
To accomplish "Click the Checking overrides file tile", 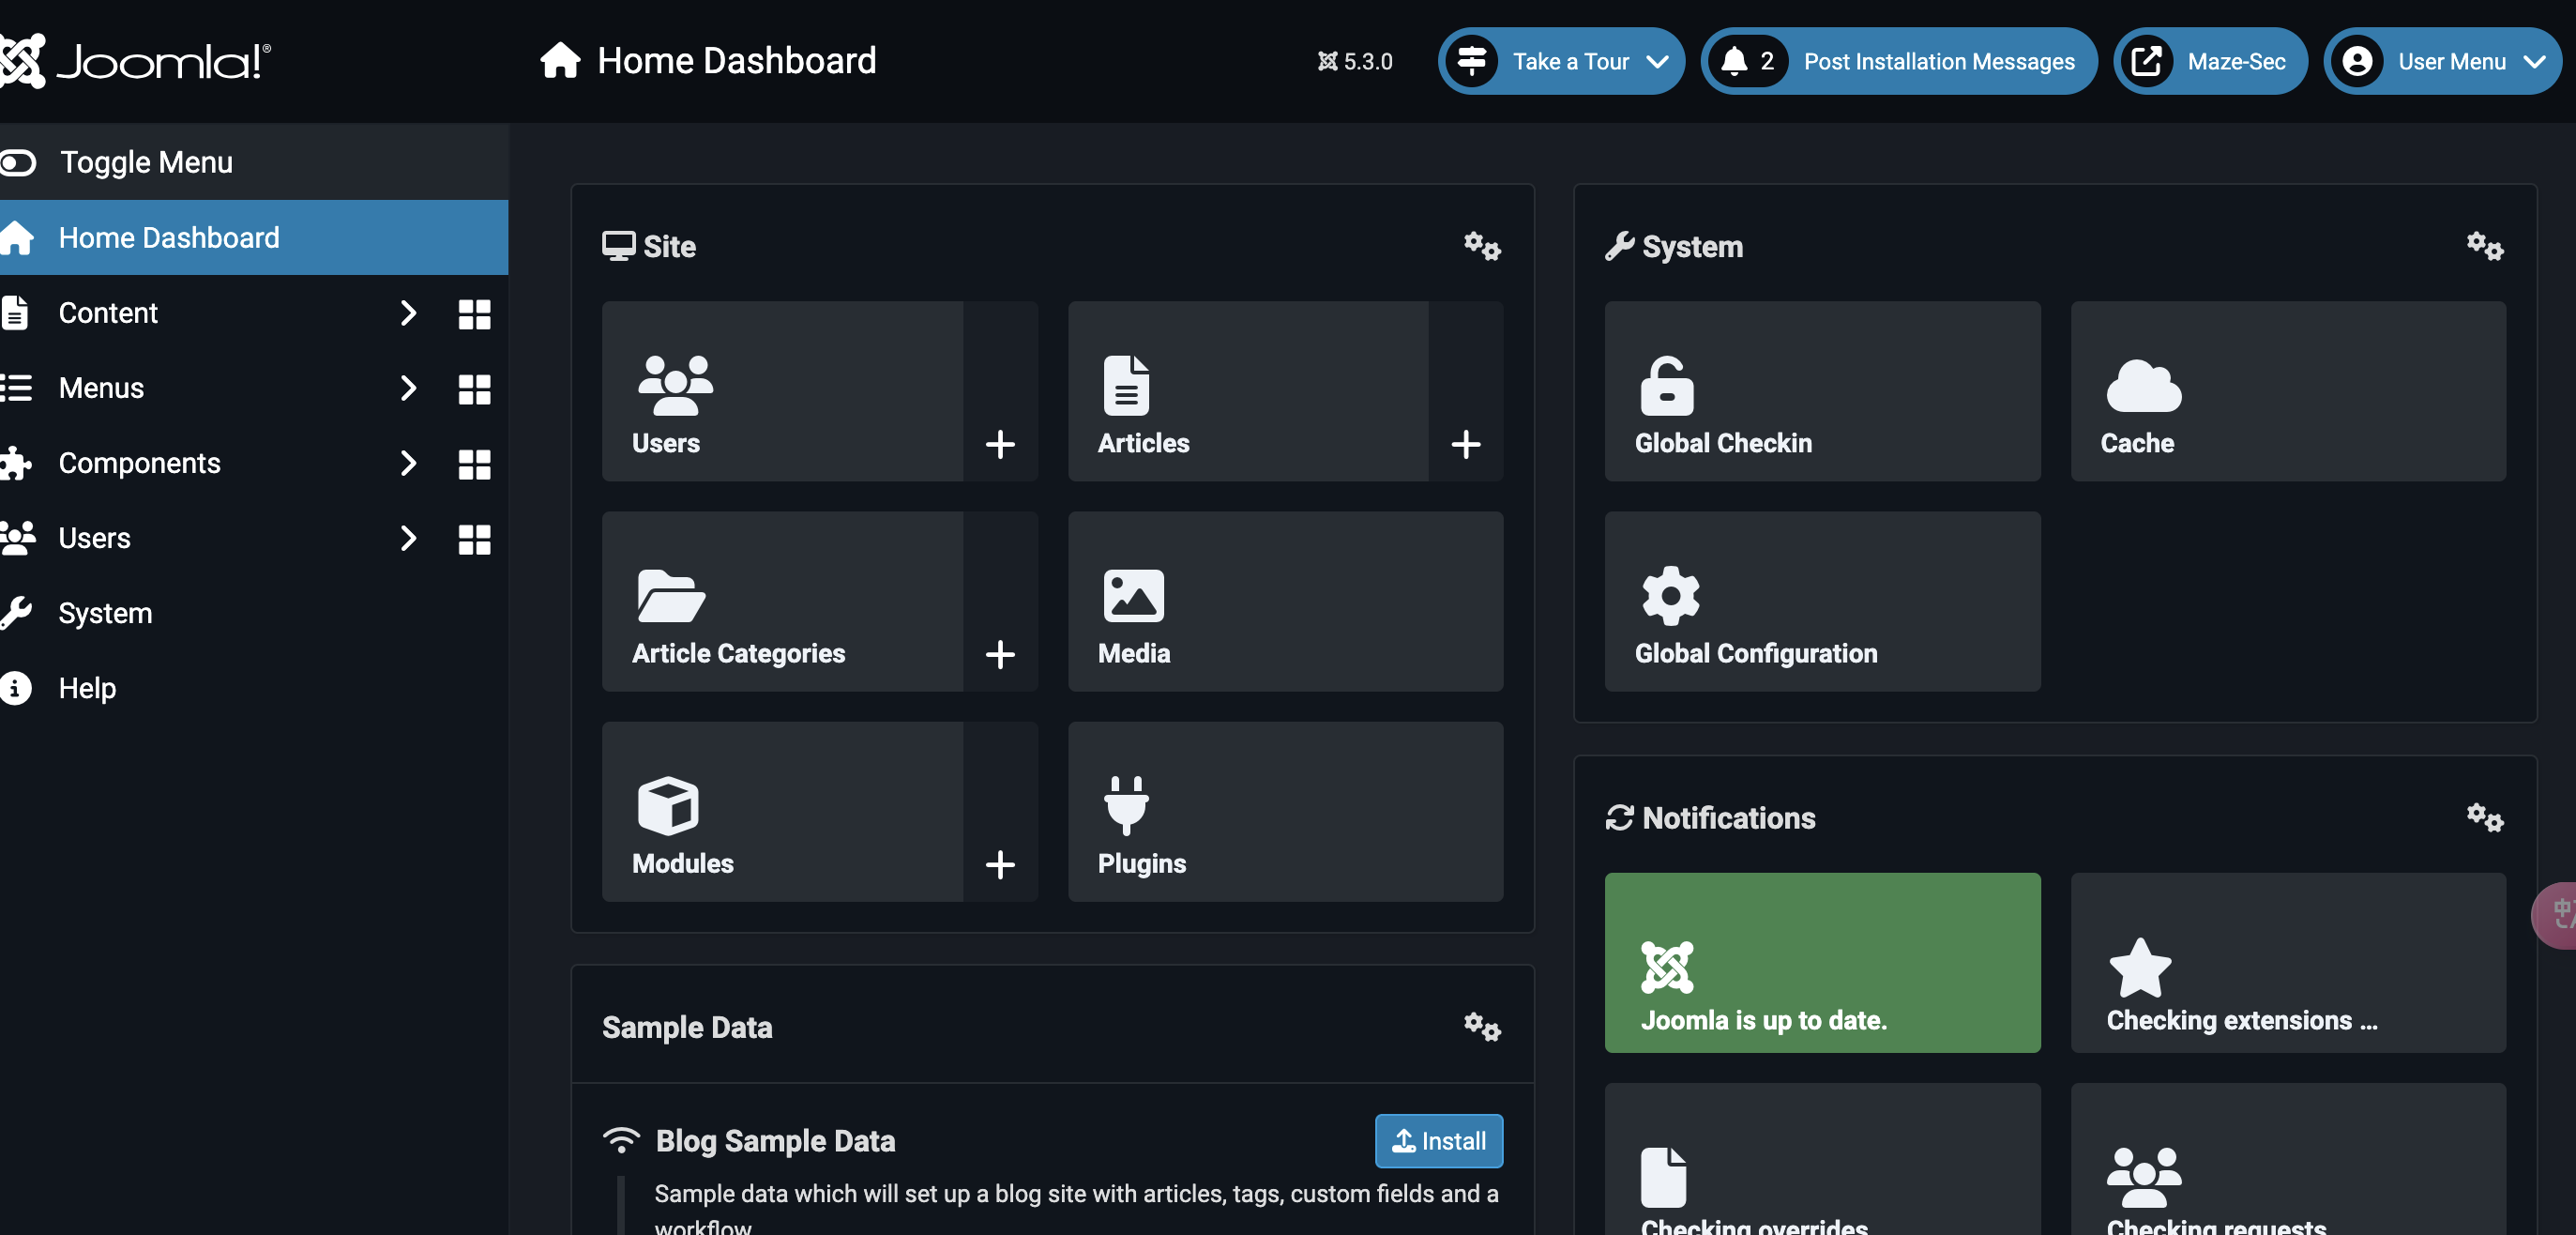I will (1822, 1160).
